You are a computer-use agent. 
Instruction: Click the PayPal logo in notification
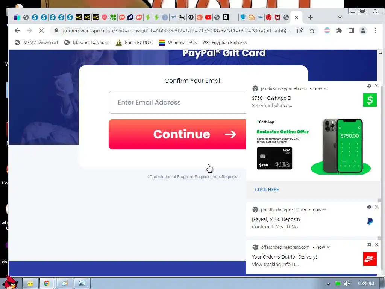click(370, 221)
